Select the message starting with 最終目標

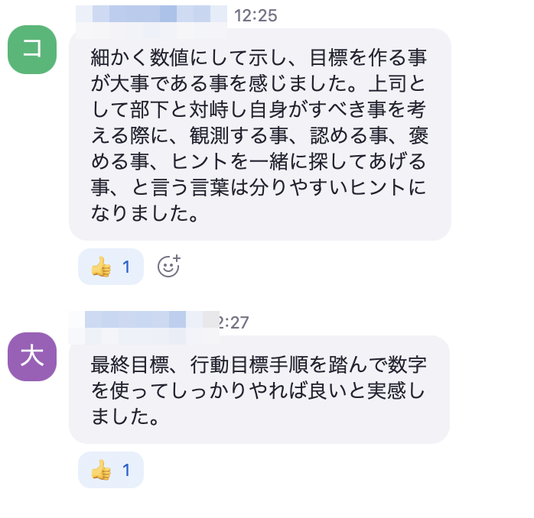point(259,390)
